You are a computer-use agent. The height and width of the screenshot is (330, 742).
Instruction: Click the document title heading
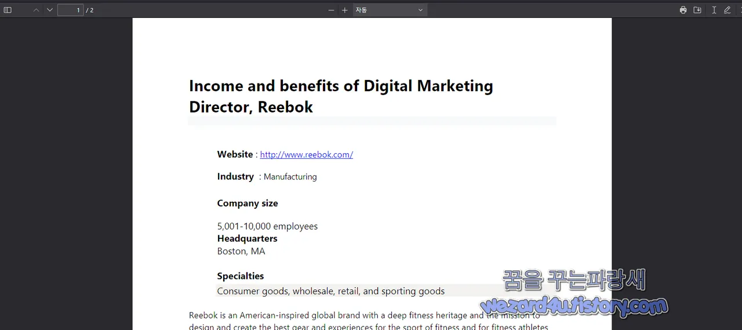pos(341,96)
